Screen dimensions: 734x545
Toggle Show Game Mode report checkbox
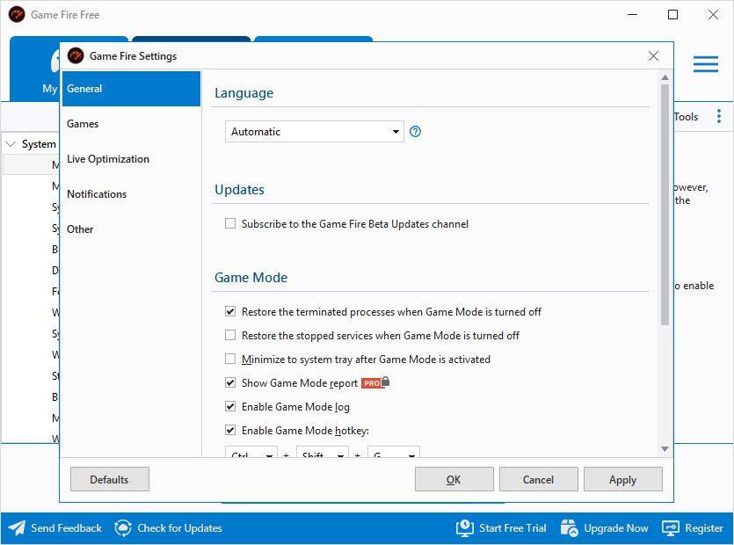coord(230,382)
